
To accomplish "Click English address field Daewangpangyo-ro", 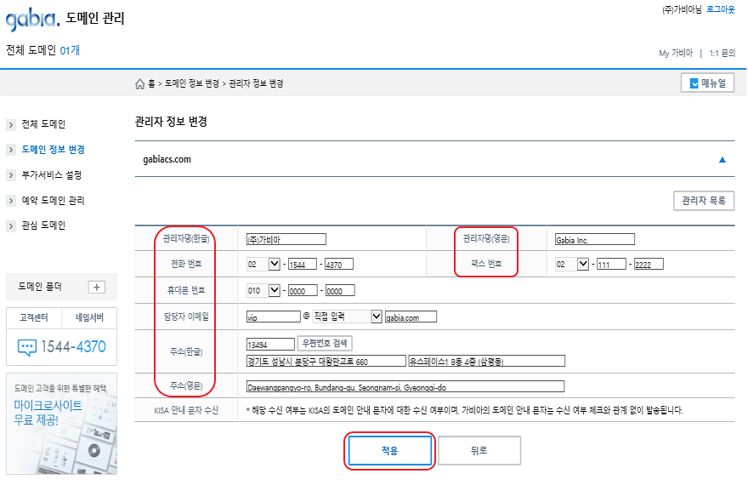I will pyautogui.click(x=405, y=386).
